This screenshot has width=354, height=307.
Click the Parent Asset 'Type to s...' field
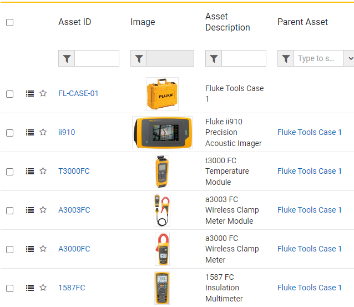pos(318,58)
